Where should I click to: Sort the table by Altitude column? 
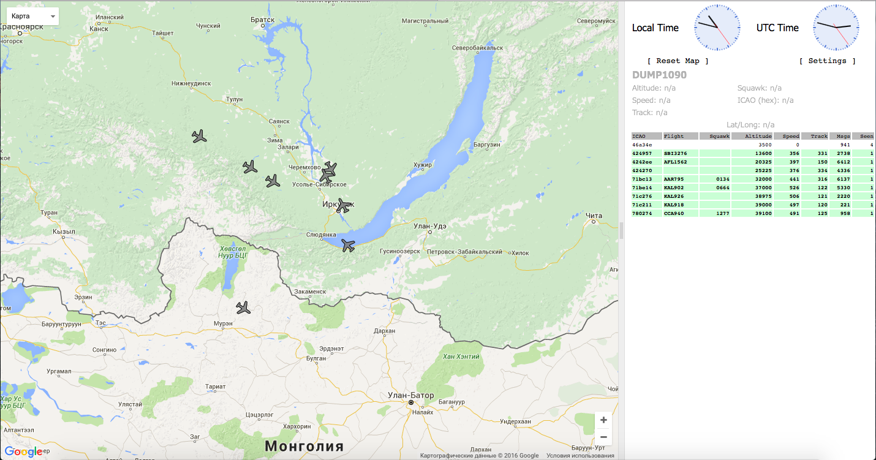[752, 136]
